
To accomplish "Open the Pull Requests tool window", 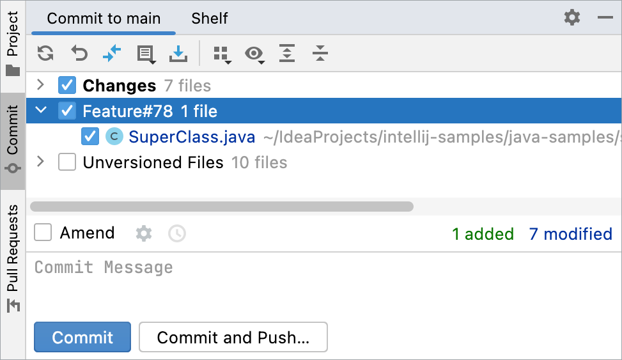I will 13,258.
